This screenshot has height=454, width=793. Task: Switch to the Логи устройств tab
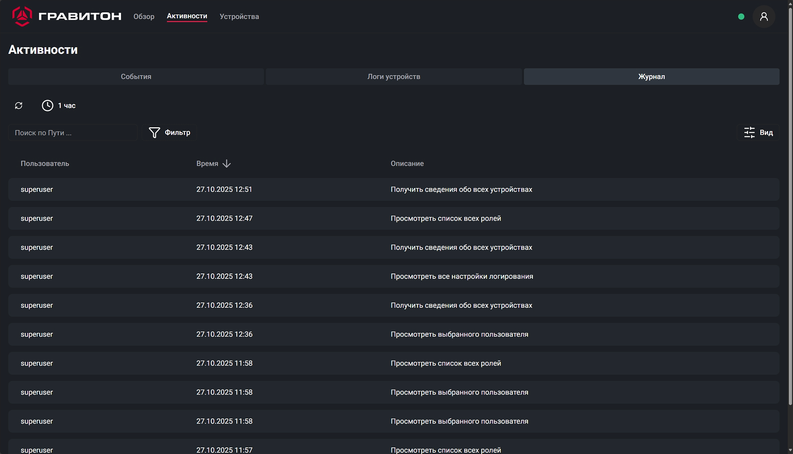394,77
